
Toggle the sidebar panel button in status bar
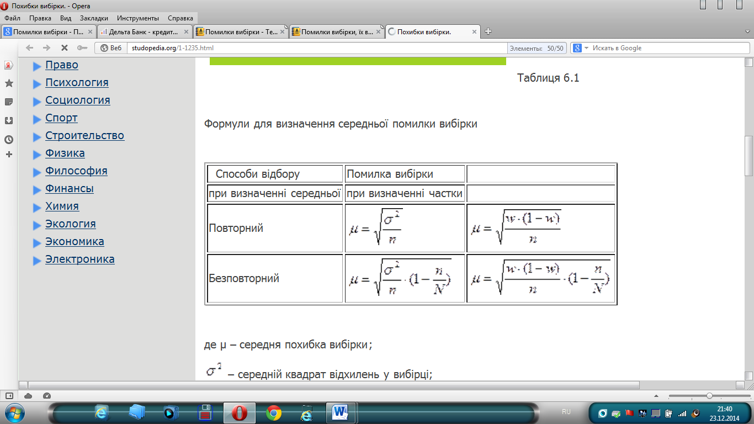pos(9,396)
